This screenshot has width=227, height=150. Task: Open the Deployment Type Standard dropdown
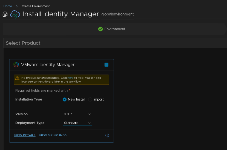point(77,123)
